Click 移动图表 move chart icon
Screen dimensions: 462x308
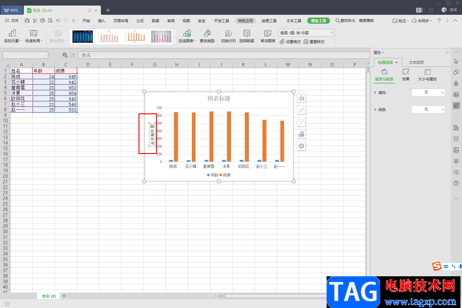tap(268, 36)
